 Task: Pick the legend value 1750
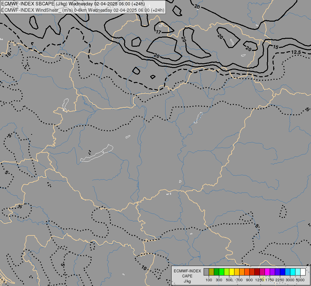point(270,280)
